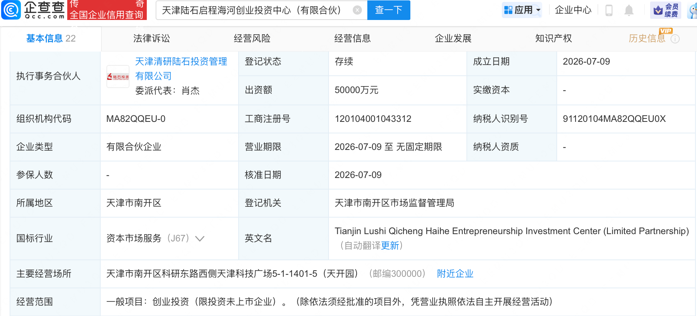The width and height of the screenshot is (697, 316).
Task: Click the 执行事务合伙人 label cell
Action: pyautogui.click(x=55, y=78)
